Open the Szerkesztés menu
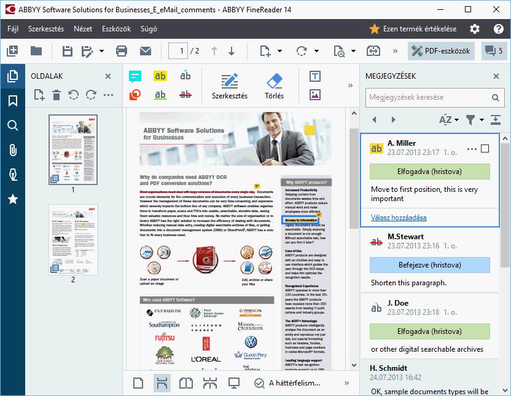 (46, 29)
